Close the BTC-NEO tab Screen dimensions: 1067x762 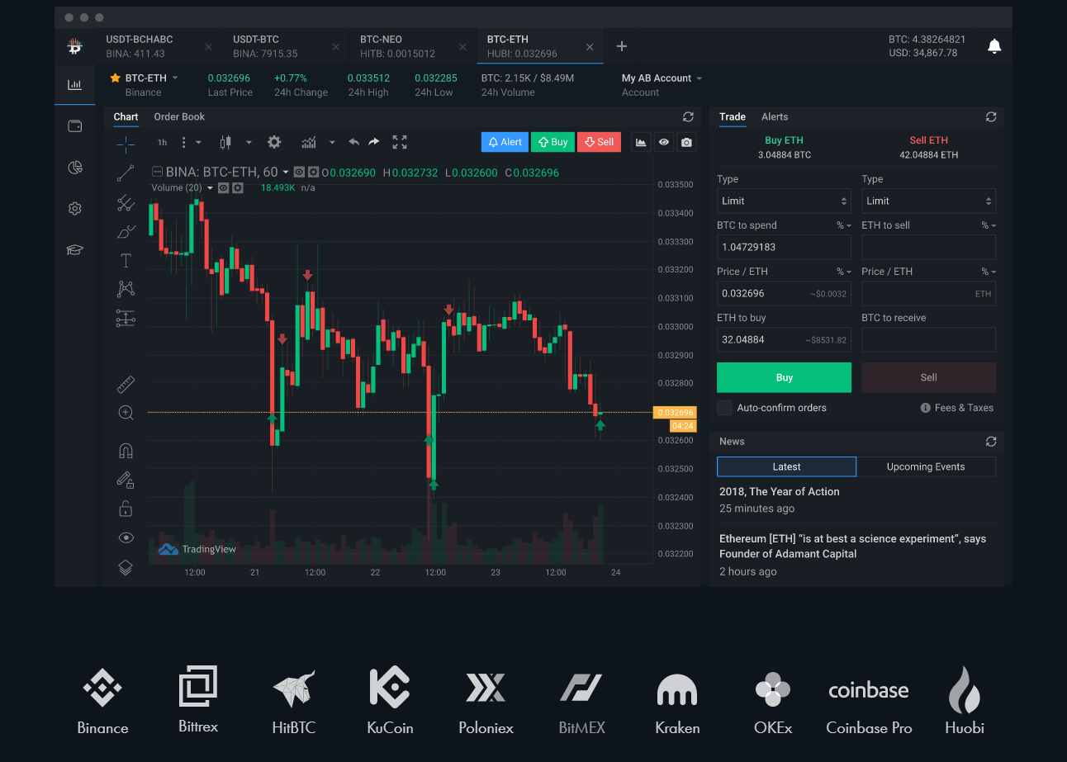click(x=462, y=47)
